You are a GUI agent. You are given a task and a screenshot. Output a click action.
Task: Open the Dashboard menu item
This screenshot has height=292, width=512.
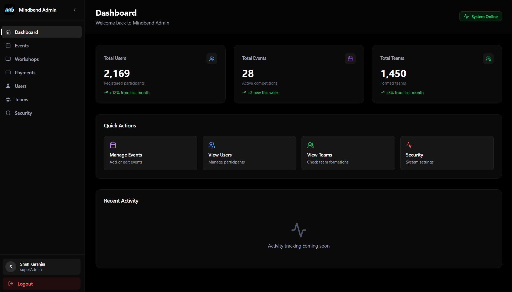(x=42, y=32)
